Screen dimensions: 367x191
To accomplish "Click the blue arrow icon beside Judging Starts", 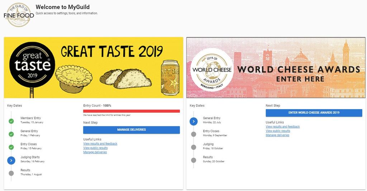I will (11, 160).
